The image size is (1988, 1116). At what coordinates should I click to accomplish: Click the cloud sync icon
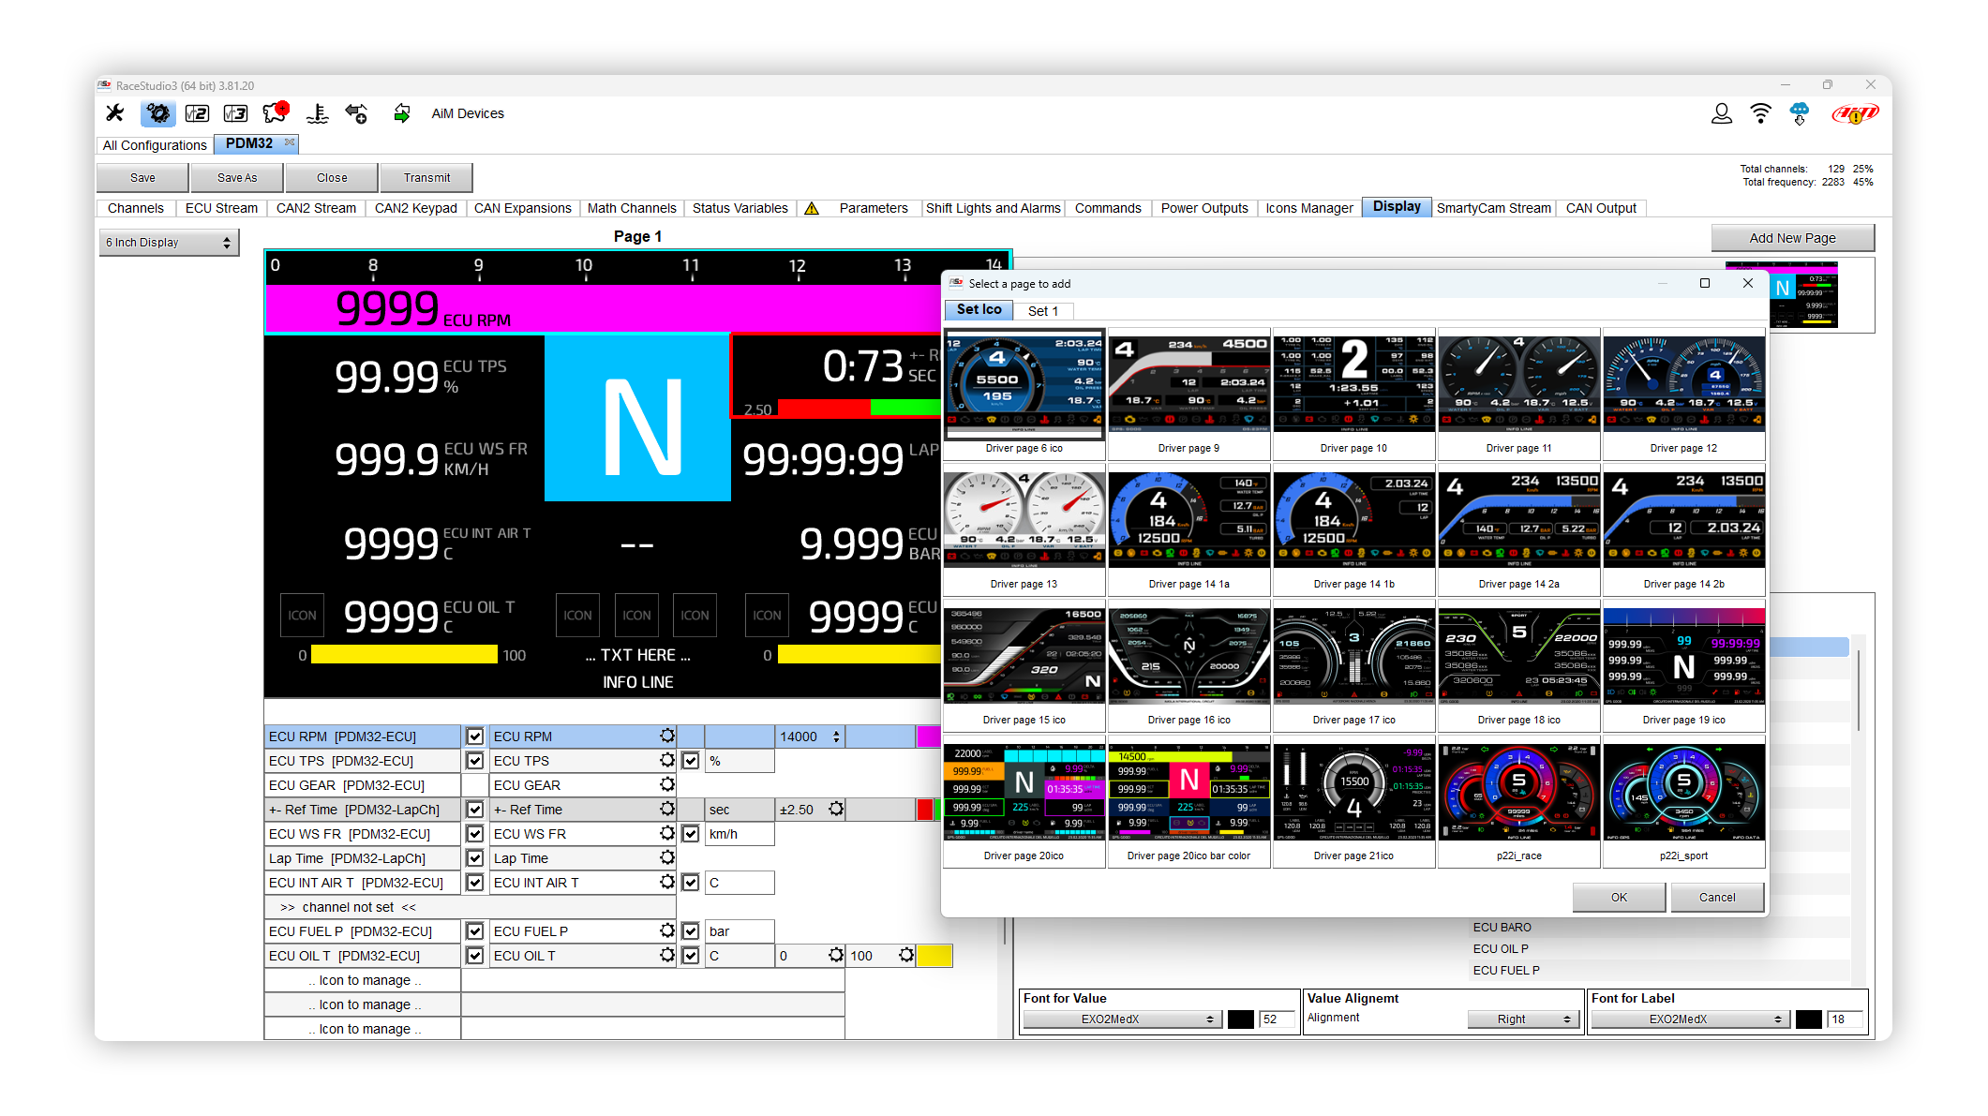pyautogui.click(x=1800, y=113)
